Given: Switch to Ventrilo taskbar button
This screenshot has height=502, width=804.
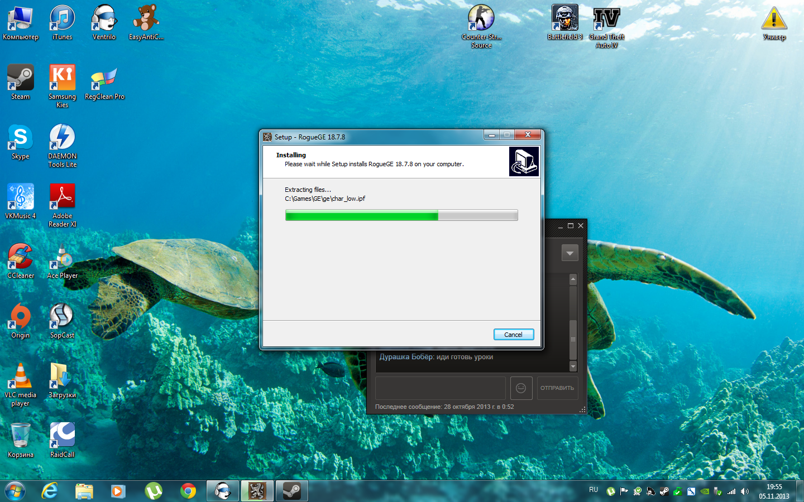Looking at the screenshot, I should [x=223, y=491].
